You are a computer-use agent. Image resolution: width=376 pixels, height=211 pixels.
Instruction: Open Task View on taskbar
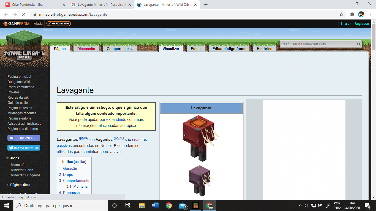(x=128, y=206)
